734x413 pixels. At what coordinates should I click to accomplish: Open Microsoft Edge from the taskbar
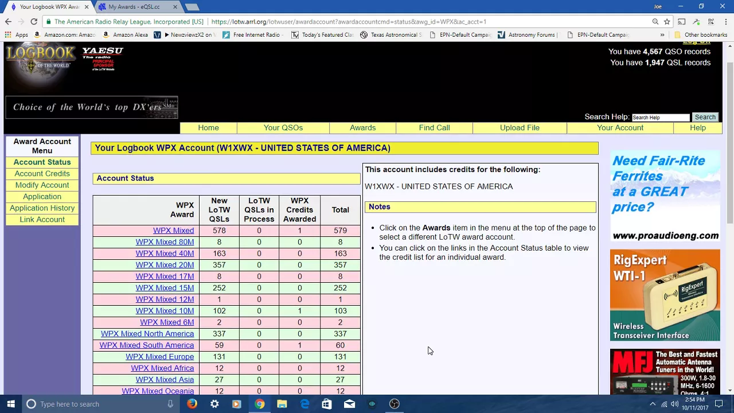click(304, 404)
